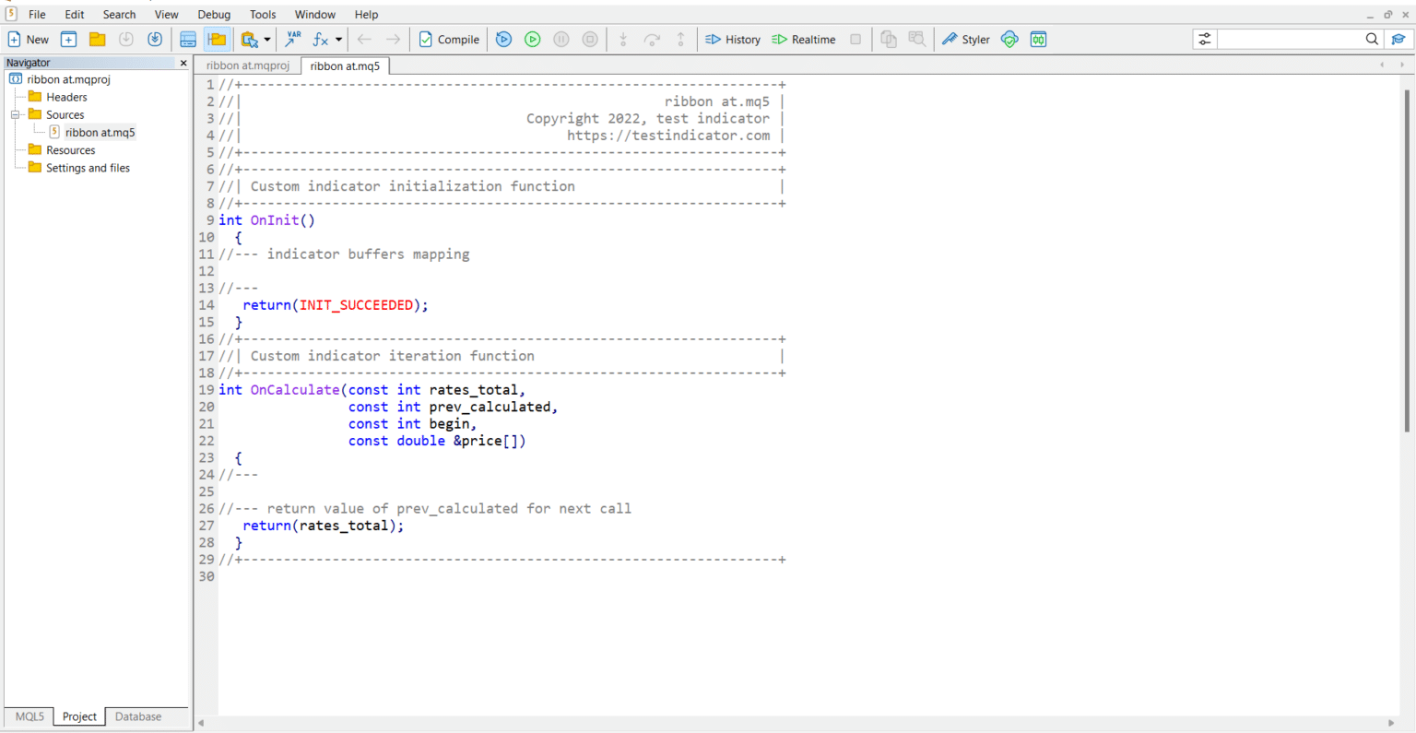Click the open folder icon in toolbar
This screenshot has width=1416, height=733.
[x=97, y=40]
